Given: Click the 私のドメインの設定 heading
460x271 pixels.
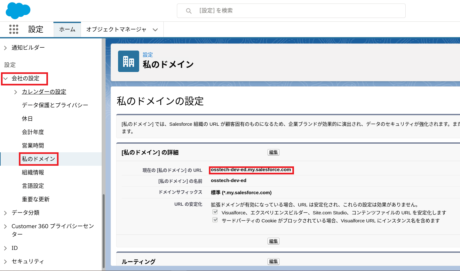Looking at the screenshot, I should pos(160,101).
